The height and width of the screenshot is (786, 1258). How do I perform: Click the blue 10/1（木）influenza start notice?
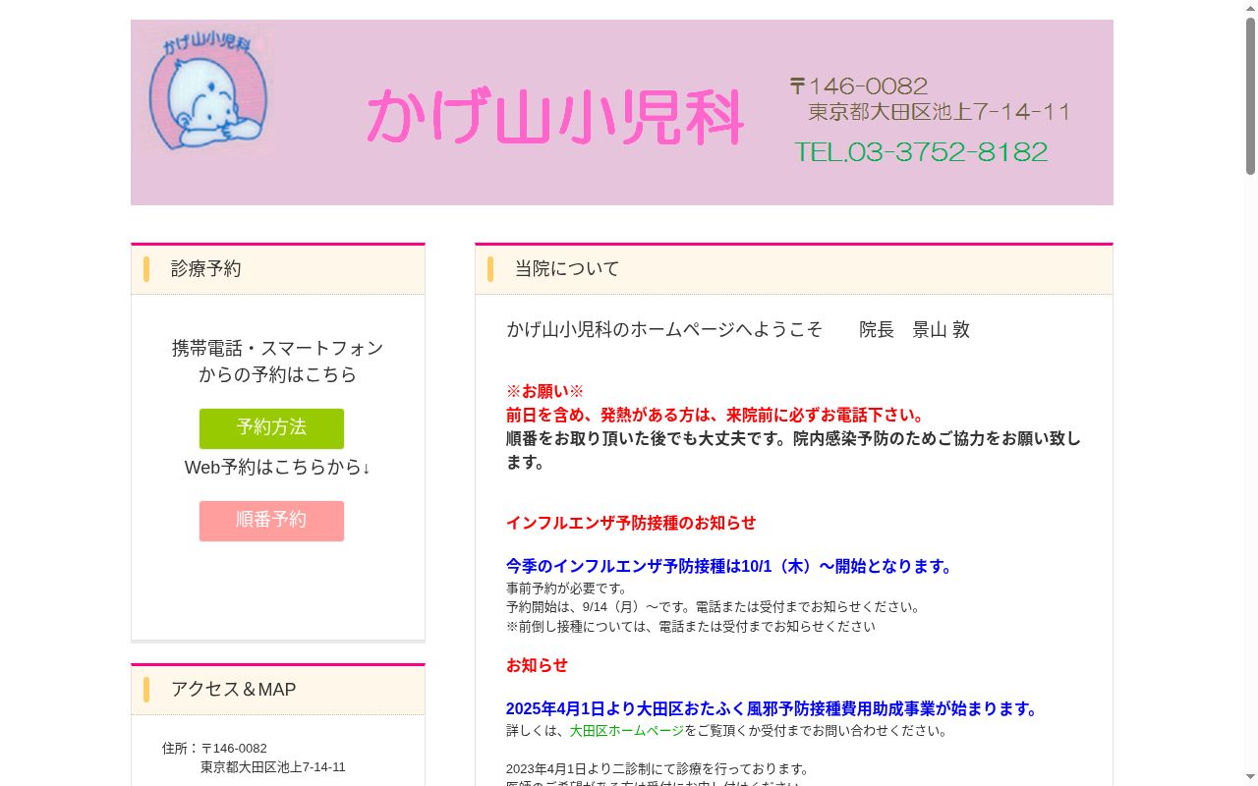pyautogui.click(x=729, y=567)
